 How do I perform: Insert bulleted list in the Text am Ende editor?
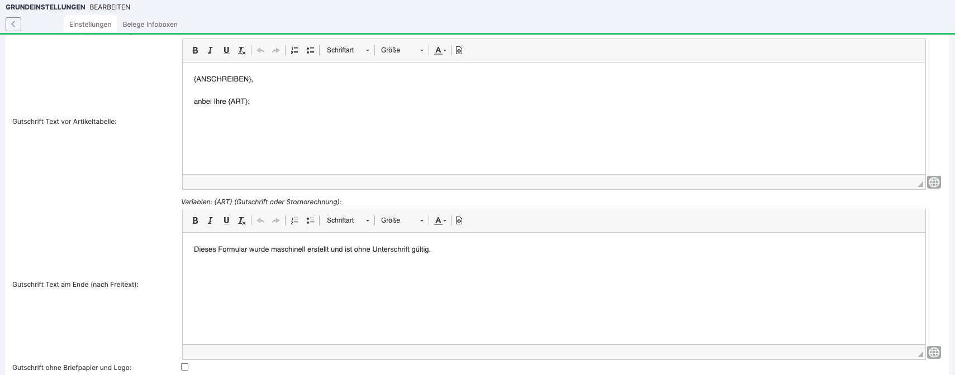(x=310, y=220)
